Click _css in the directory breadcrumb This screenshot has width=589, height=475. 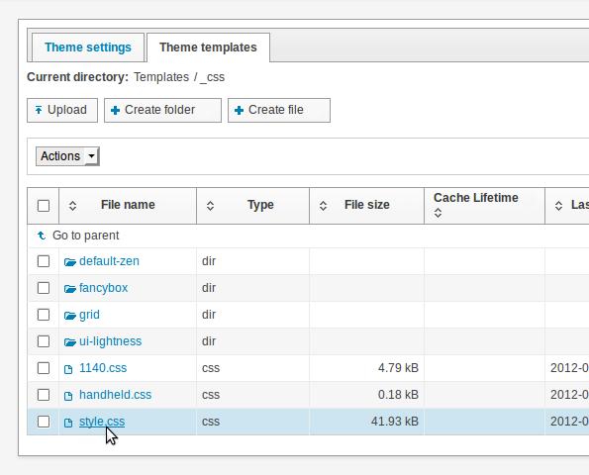[x=212, y=77]
